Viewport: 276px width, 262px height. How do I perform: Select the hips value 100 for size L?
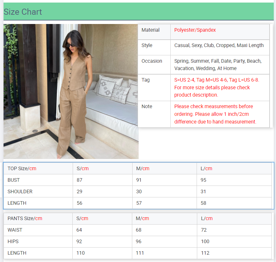(205, 242)
